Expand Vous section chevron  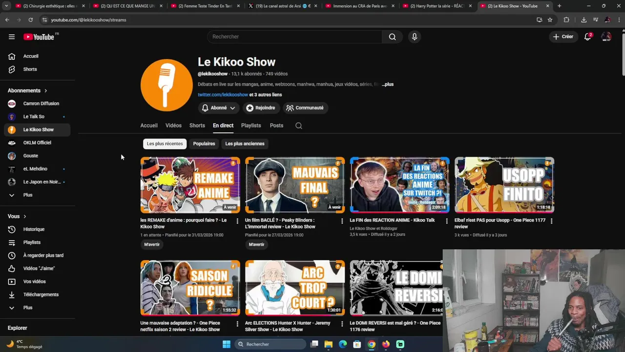tap(25, 216)
